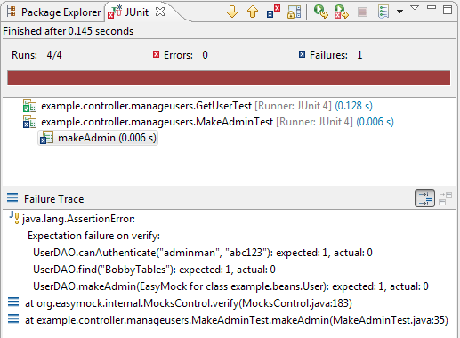Click the red test progress bar
460x338 pixels.
pyautogui.click(x=229, y=78)
